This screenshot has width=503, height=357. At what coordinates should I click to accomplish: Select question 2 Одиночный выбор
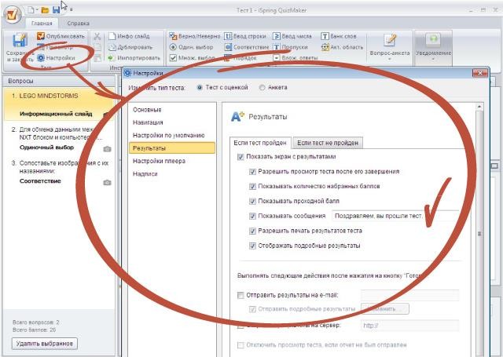[x=59, y=138]
